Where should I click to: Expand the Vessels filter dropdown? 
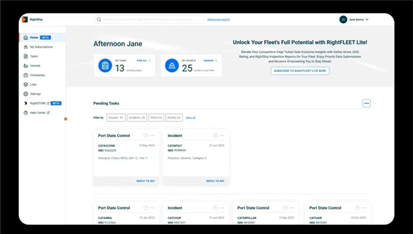point(116,118)
